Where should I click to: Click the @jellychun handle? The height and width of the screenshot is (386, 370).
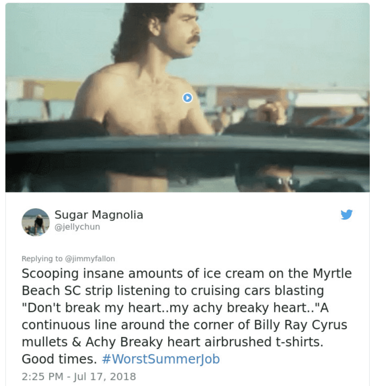click(77, 227)
